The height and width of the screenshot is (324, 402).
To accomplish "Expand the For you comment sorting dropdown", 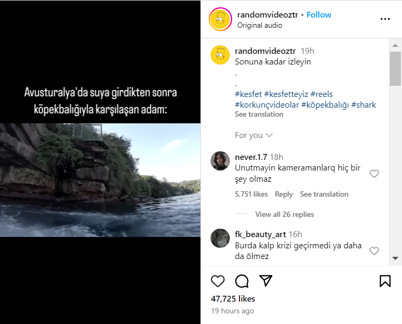I will point(254,135).
